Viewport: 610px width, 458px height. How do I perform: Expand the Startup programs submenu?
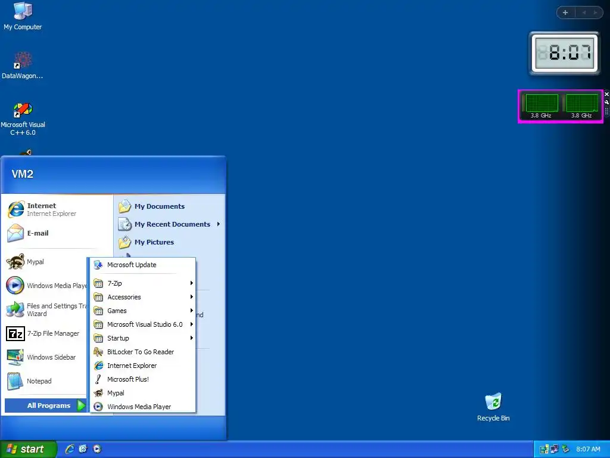pos(143,338)
